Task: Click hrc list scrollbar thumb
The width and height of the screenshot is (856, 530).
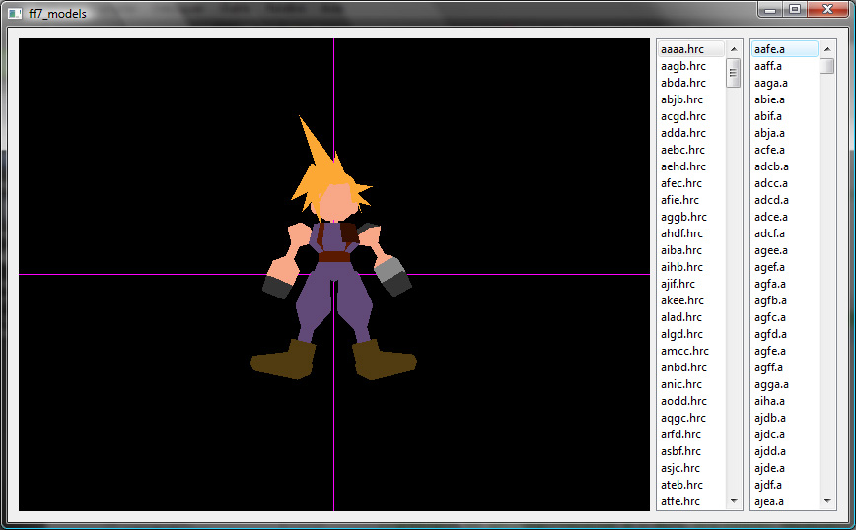Action: coord(734,73)
